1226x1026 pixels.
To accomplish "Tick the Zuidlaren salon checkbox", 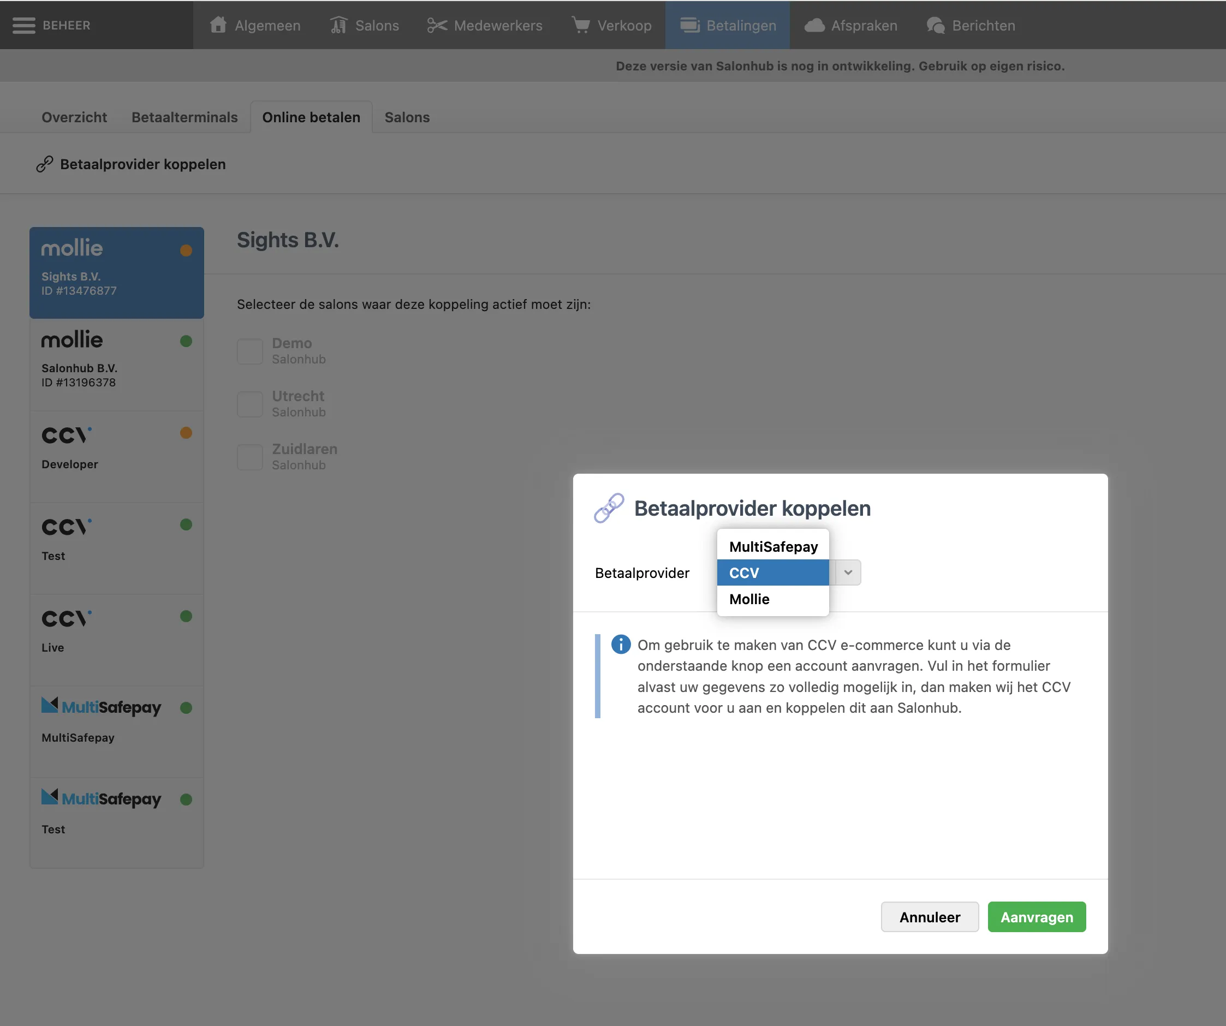I will click(x=250, y=457).
